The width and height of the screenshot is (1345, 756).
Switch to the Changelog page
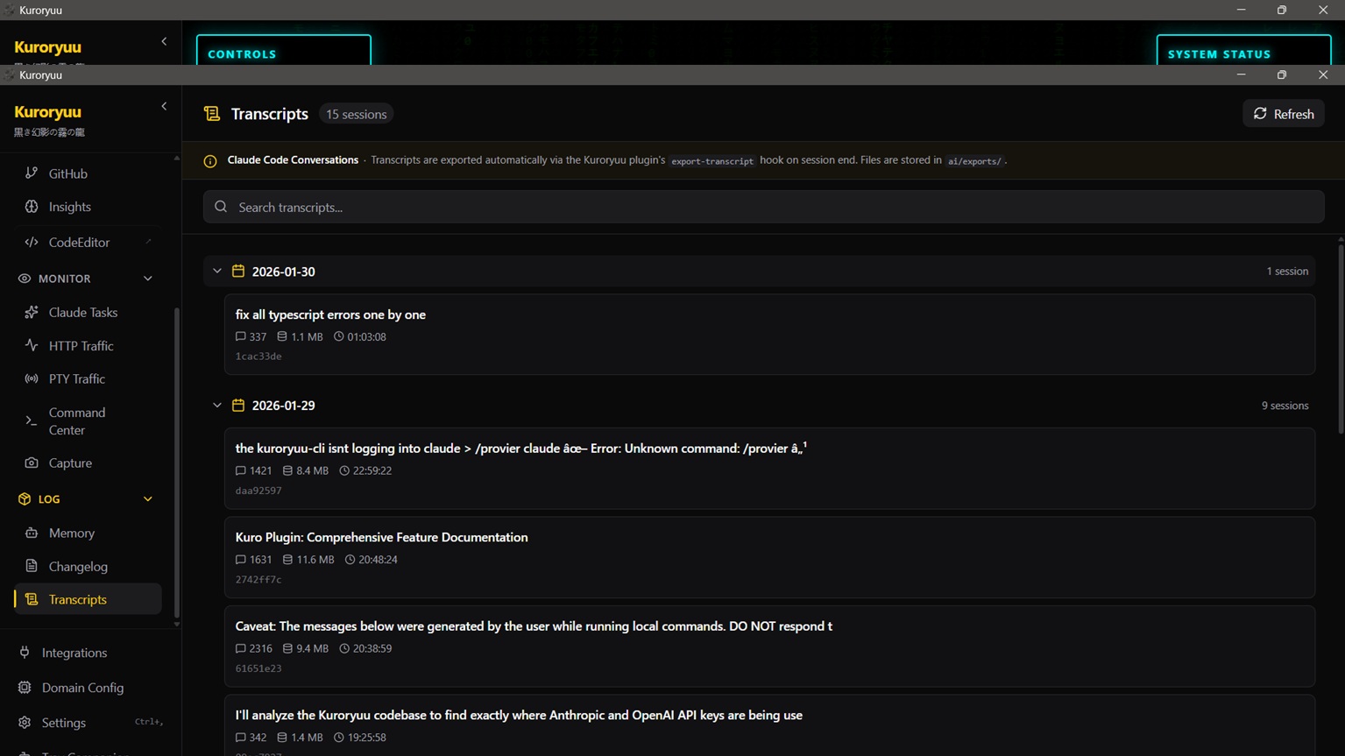coord(78,567)
